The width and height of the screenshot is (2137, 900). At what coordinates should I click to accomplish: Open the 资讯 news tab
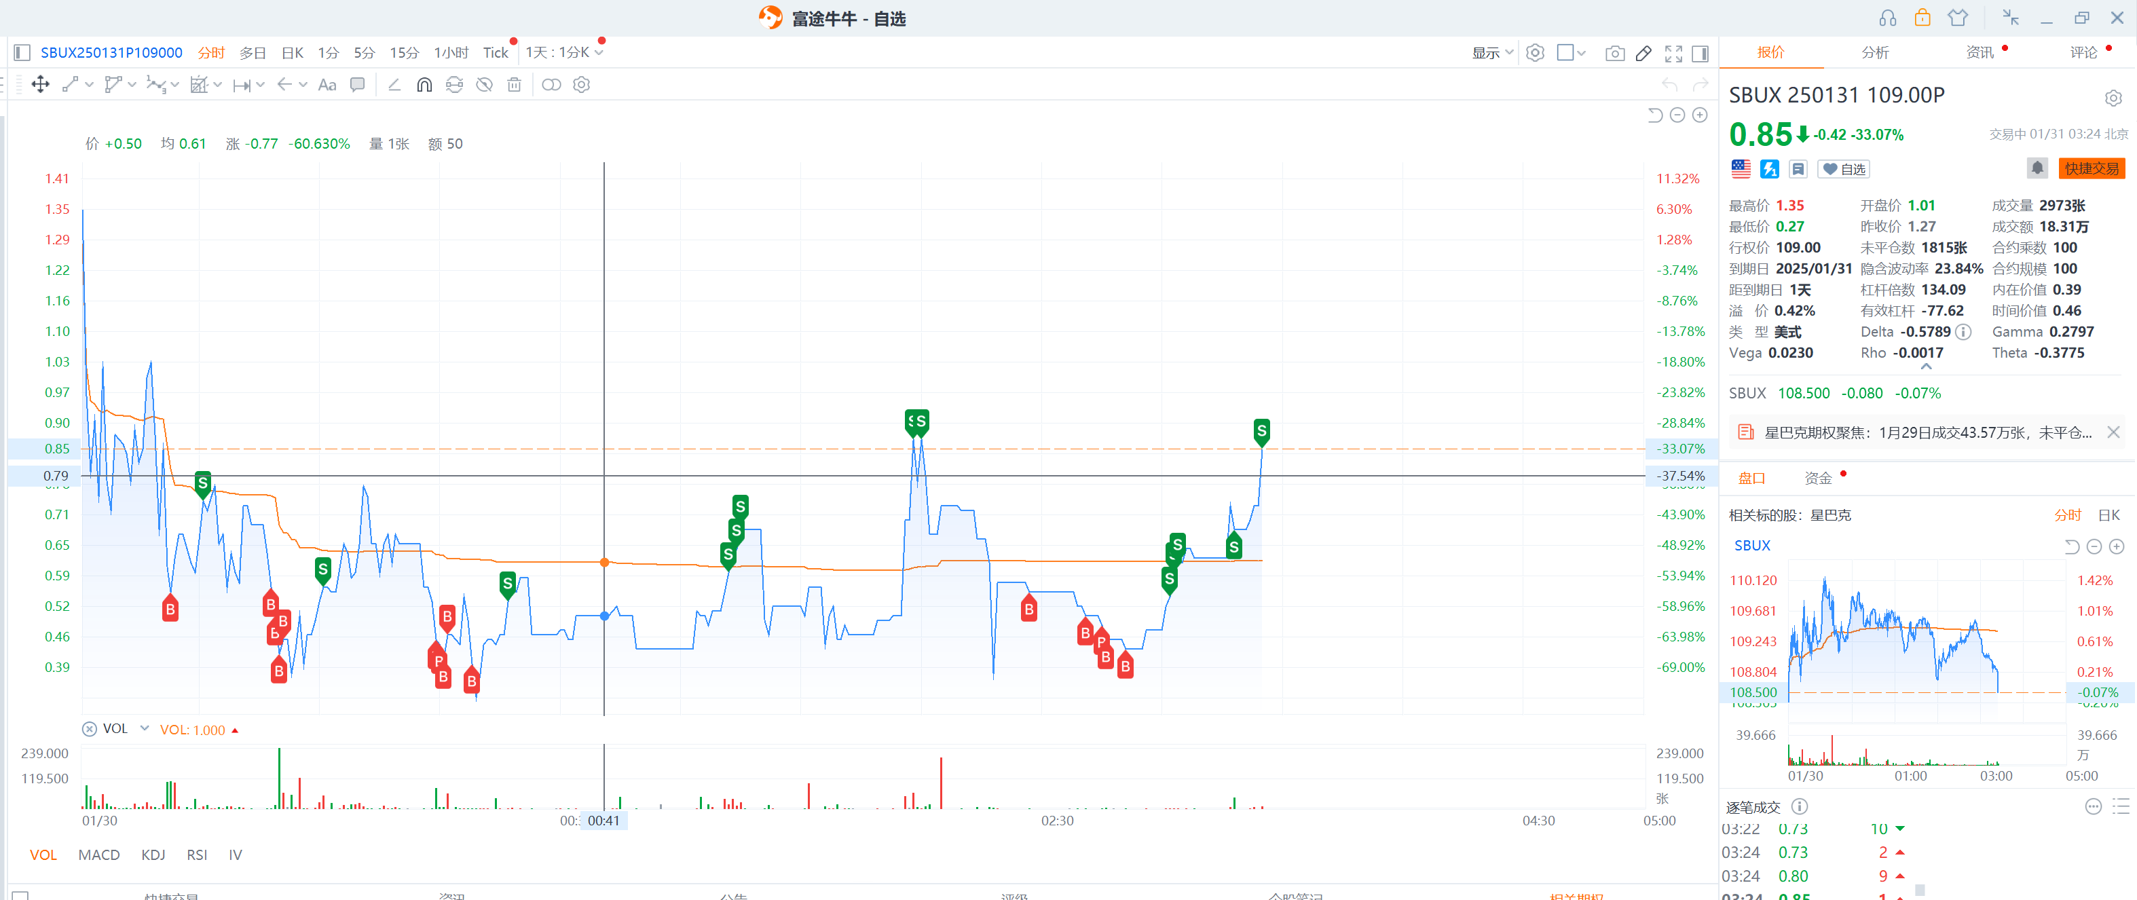coord(1980,52)
